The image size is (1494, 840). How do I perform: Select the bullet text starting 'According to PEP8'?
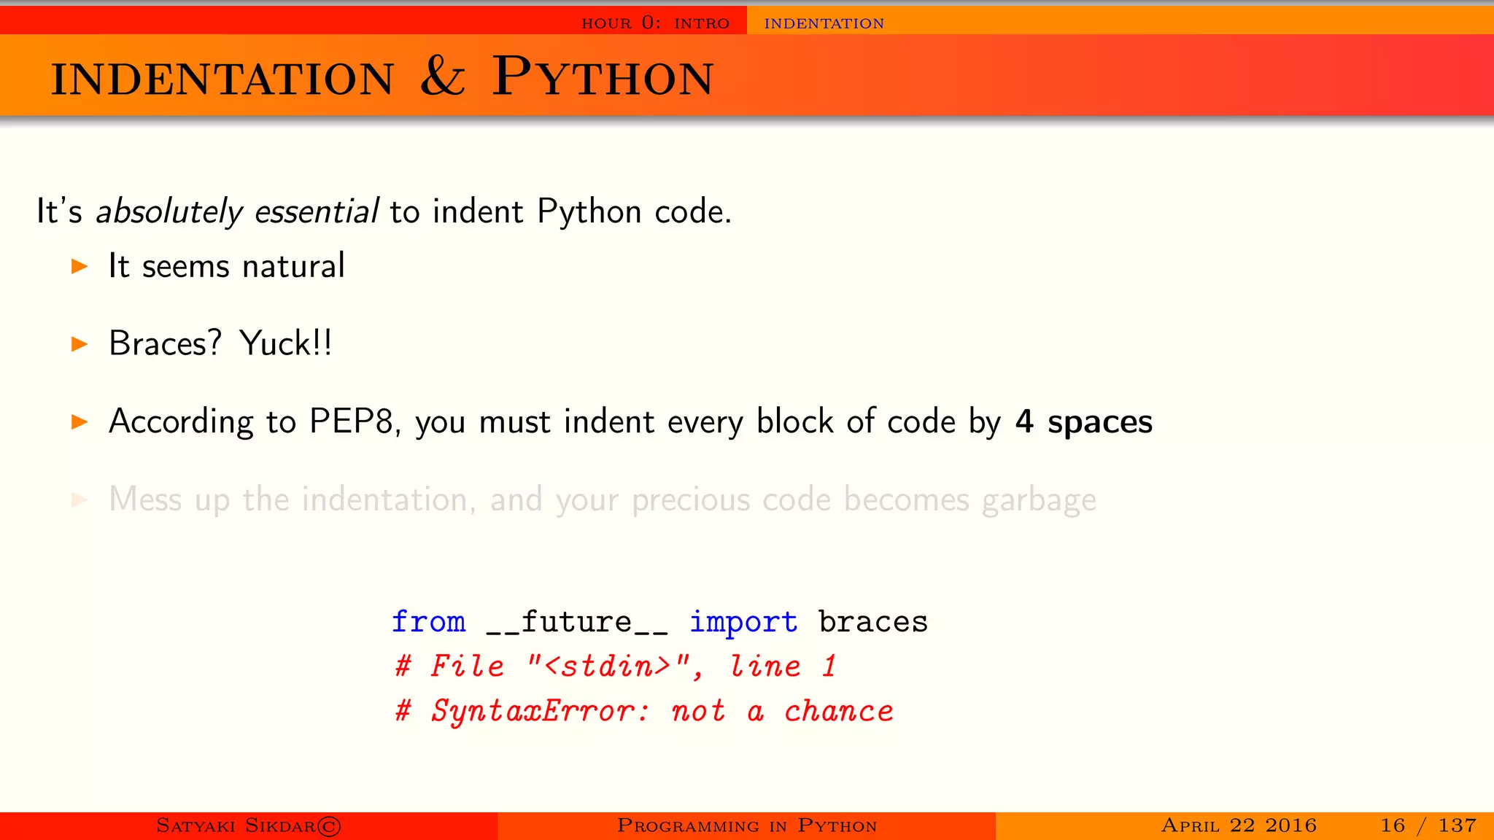(630, 422)
